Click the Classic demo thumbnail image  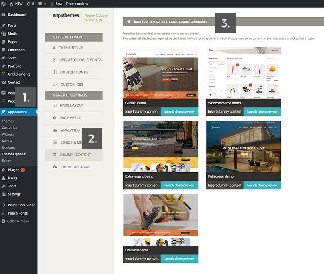coord(160,73)
